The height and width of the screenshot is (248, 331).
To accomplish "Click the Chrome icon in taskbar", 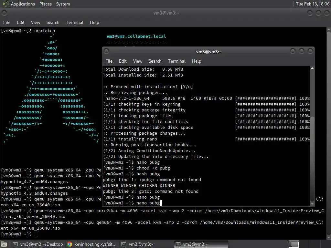I will pos(69,244).
